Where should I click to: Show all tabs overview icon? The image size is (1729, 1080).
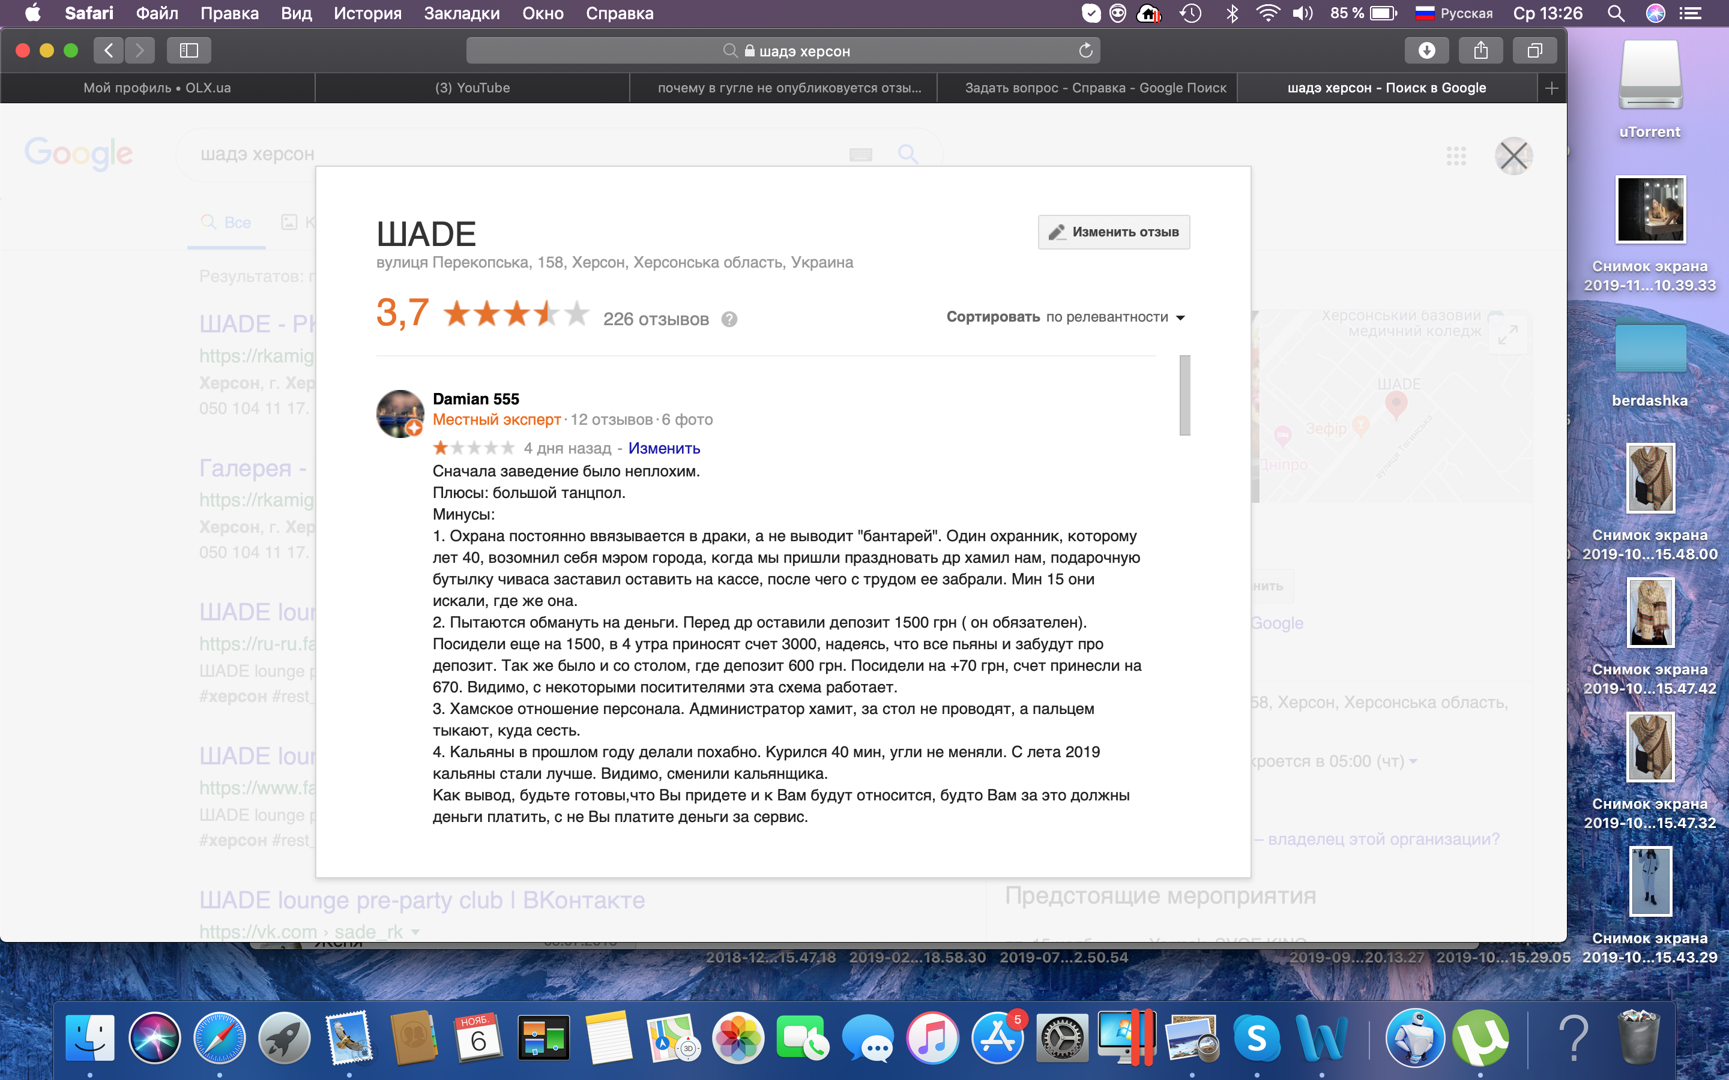tap(1534, 50)
